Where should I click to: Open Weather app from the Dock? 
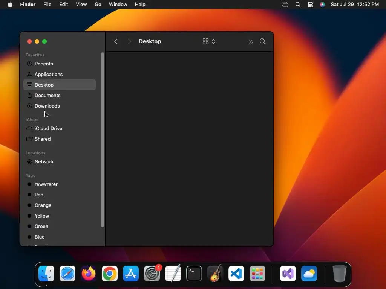309,274
